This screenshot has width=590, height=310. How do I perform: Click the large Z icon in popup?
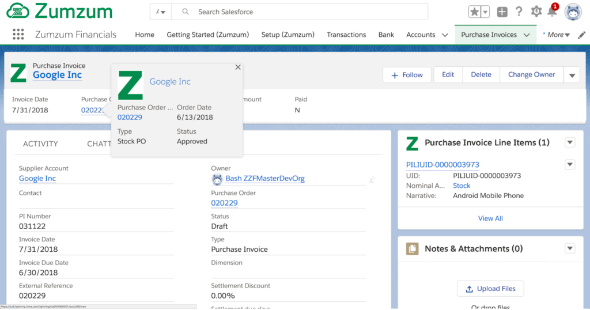(x=130, y=85)
